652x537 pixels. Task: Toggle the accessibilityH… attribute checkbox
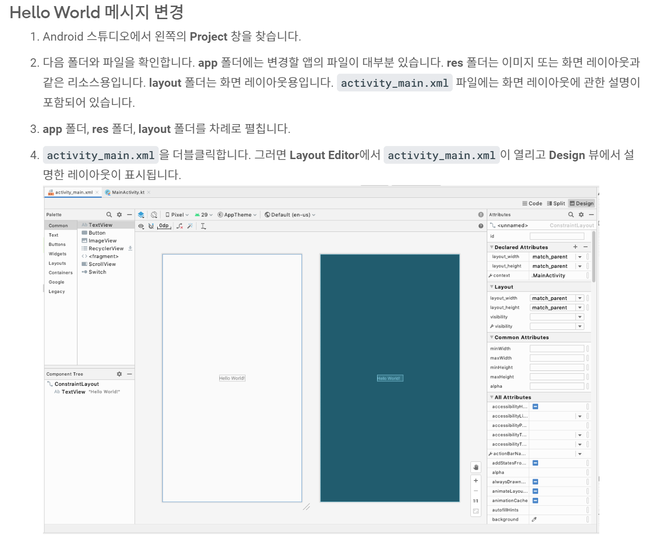click(x=535, y=407)
